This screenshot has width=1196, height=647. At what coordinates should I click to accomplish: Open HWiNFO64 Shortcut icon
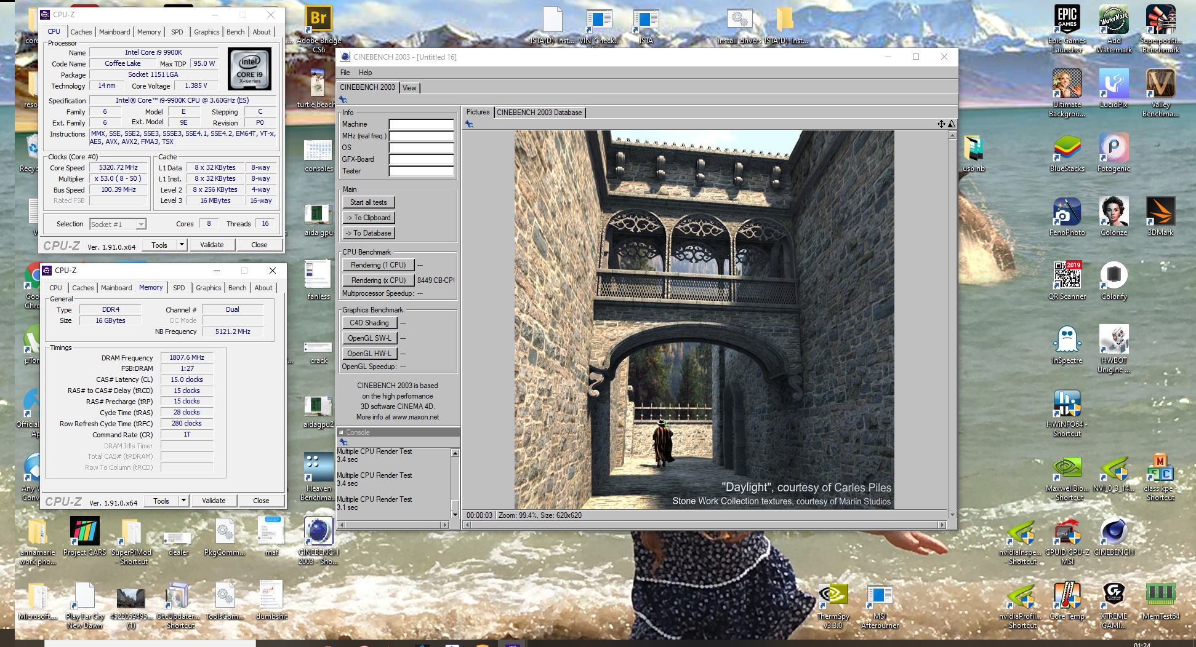click(1067, 413)
